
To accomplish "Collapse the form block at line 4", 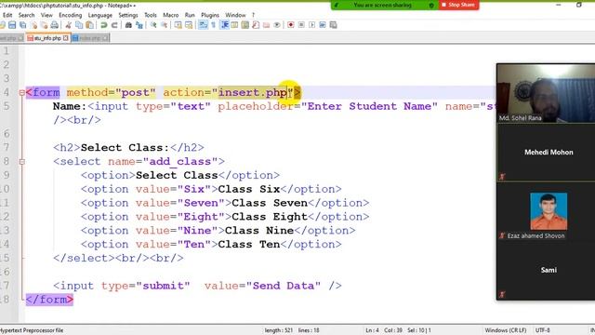I will (x=22, y=92).
